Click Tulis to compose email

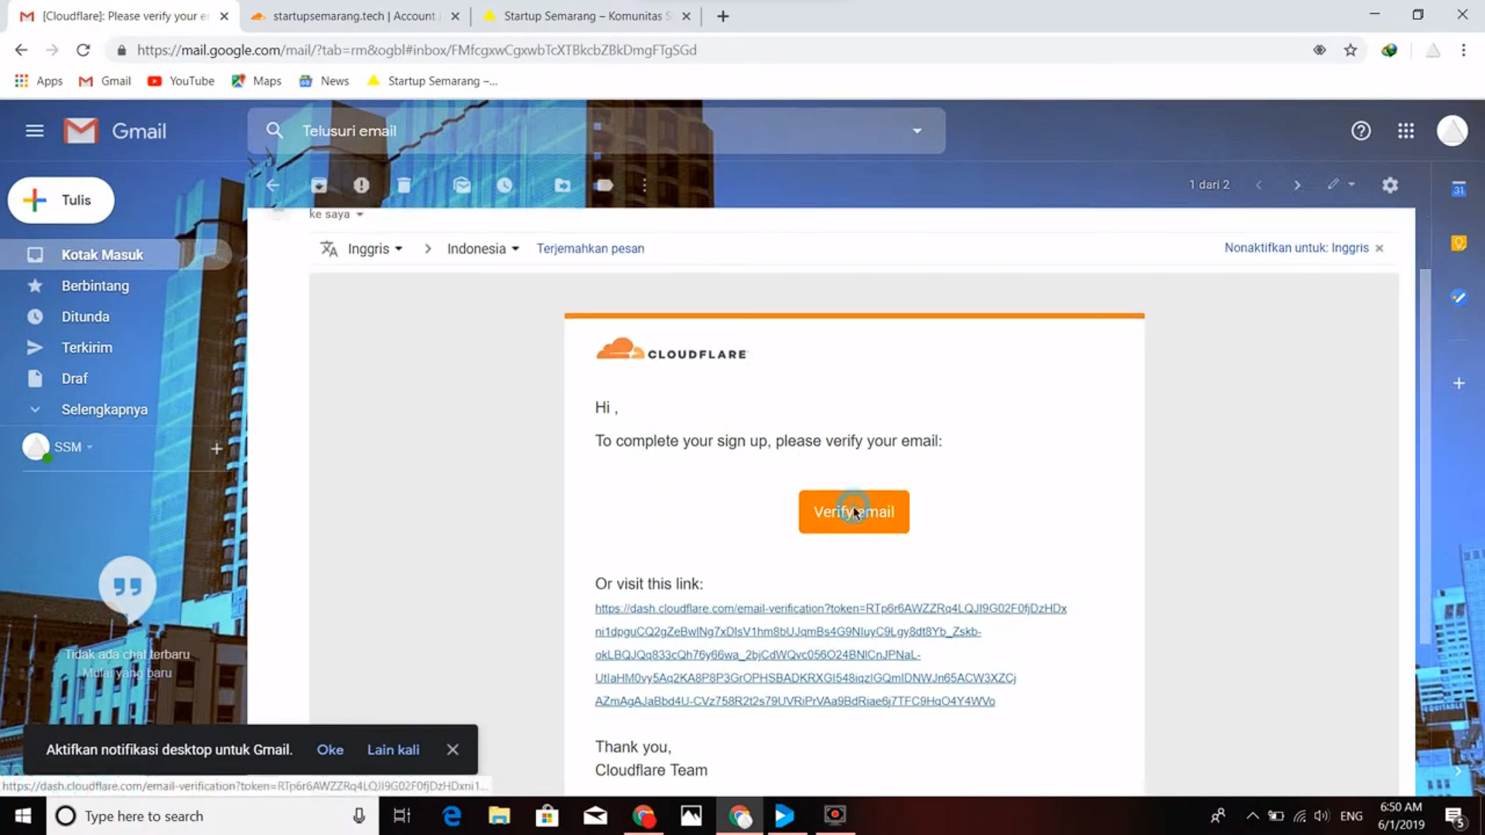coord(61,200)
